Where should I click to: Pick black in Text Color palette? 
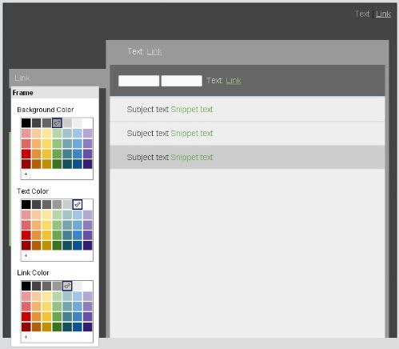tap(26, 205)
